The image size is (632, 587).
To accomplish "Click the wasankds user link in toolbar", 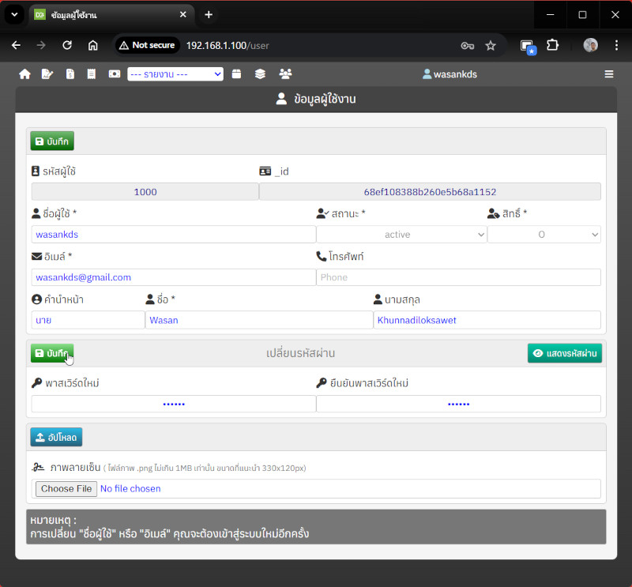I will coord(450,74).
